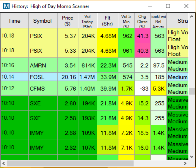196x168 pixels.
Task: Click the vertical scrollbar down arrow
Action: (x=192, y=157)
